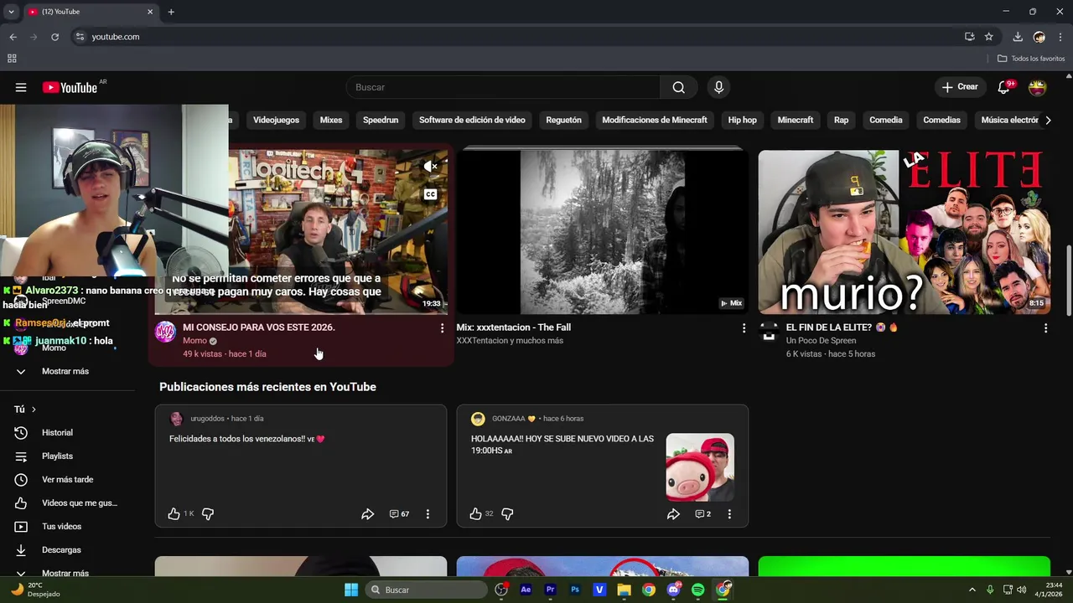Open Chrome tab search dropdown
Image resolution: width=1073 pixels, height=603 pixels.
(11, 12)
